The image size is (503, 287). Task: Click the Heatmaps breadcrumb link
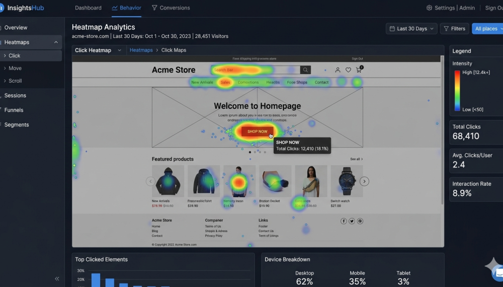pos(141,50)
